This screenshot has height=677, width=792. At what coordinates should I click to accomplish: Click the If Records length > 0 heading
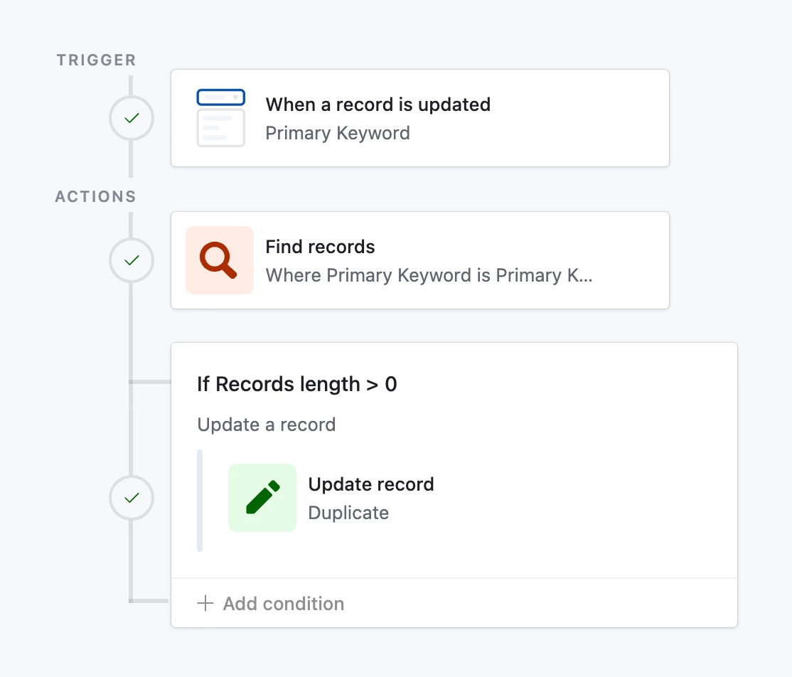point(297,384)
